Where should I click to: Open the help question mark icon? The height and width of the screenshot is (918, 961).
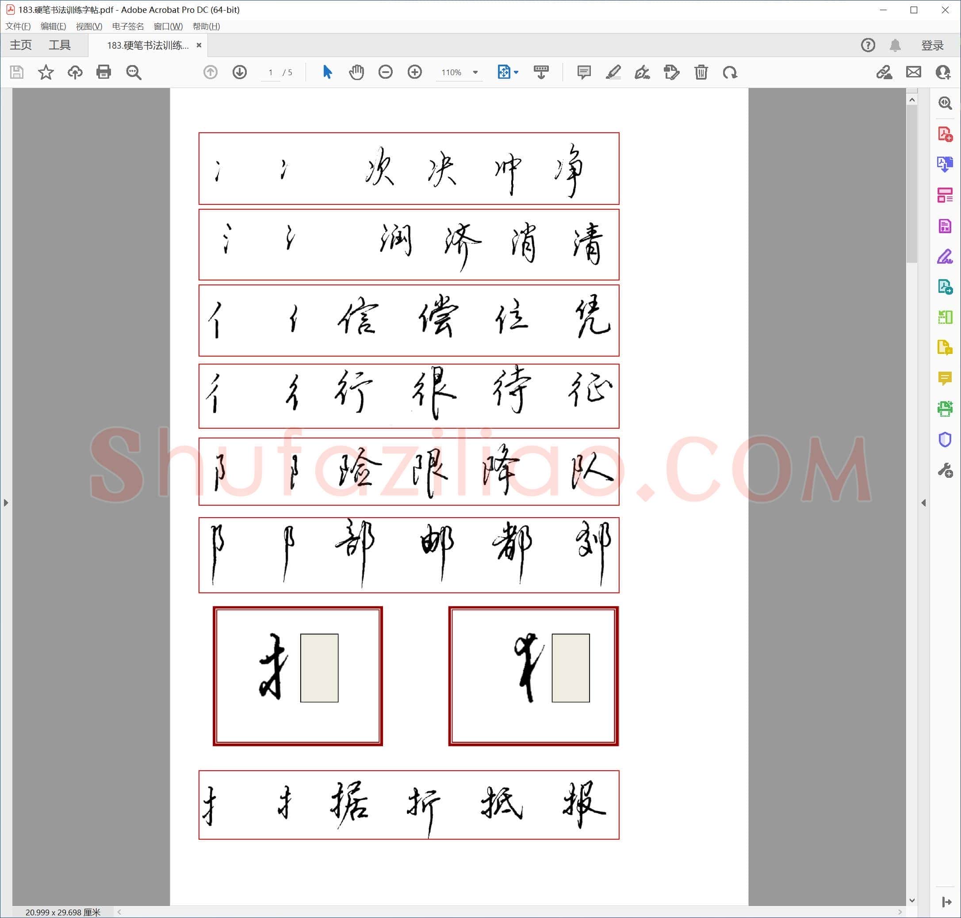pyautogui.click(x=868, y=45)
